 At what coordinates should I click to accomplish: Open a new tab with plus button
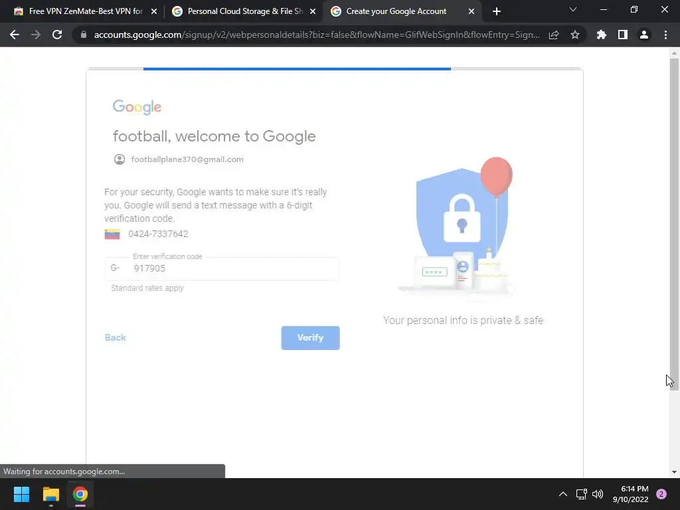click(497, 11)
